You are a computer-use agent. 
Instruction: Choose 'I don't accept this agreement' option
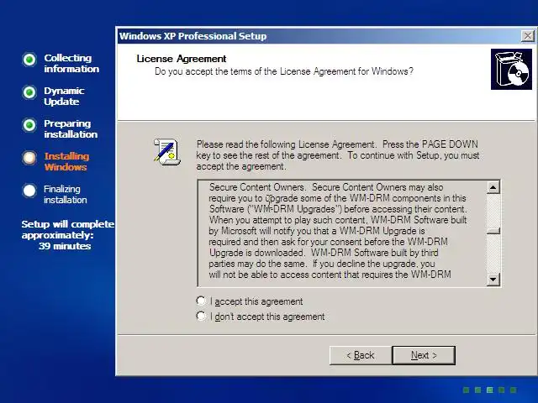coord(201,316)
